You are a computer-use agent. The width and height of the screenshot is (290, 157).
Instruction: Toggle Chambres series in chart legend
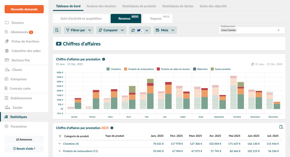click(114, 69)
